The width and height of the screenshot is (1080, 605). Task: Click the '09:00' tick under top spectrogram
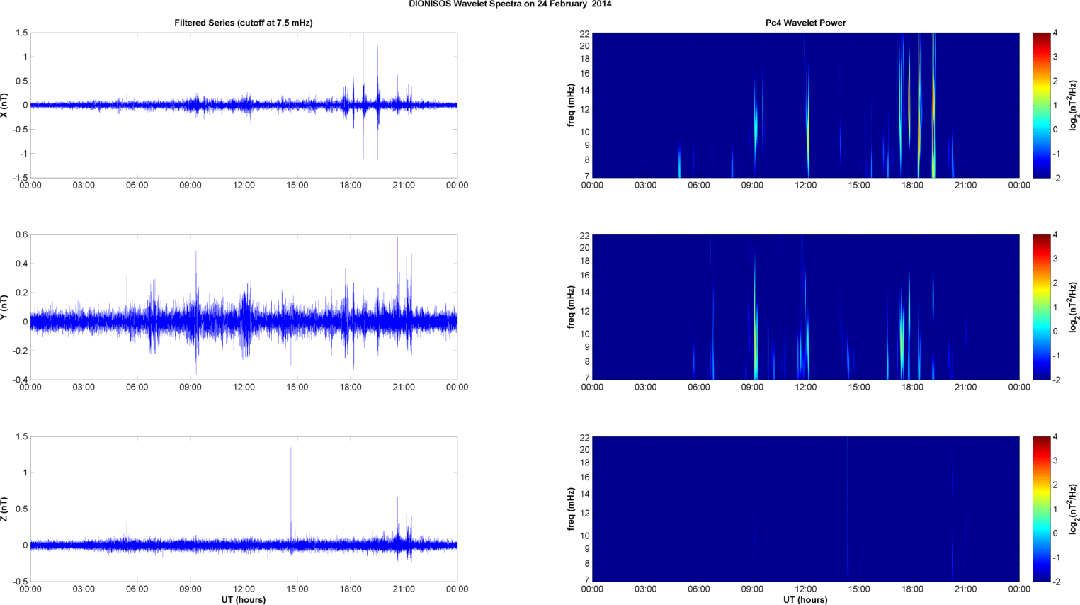pos(752,186)
